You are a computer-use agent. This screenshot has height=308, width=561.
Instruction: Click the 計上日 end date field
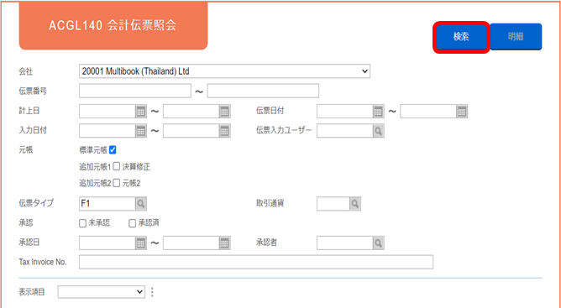[191, 112]
